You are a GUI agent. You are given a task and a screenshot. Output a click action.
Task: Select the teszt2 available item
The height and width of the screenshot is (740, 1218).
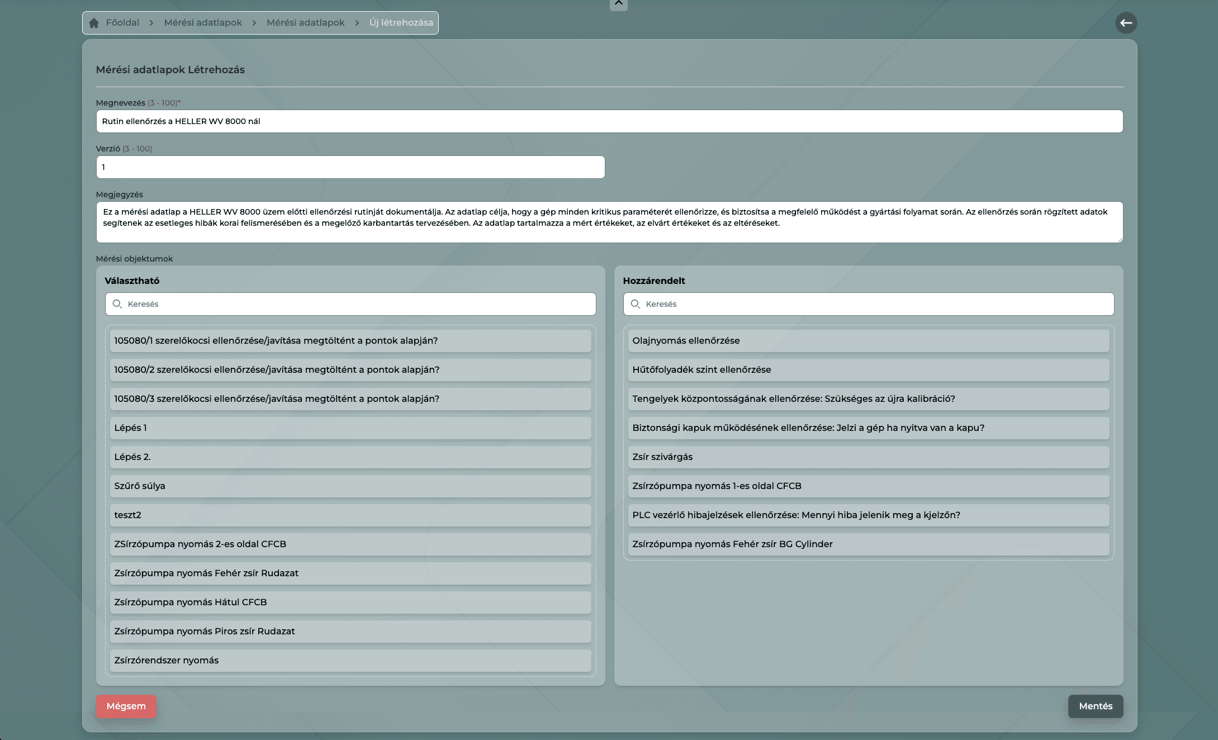tap(350, 515)
